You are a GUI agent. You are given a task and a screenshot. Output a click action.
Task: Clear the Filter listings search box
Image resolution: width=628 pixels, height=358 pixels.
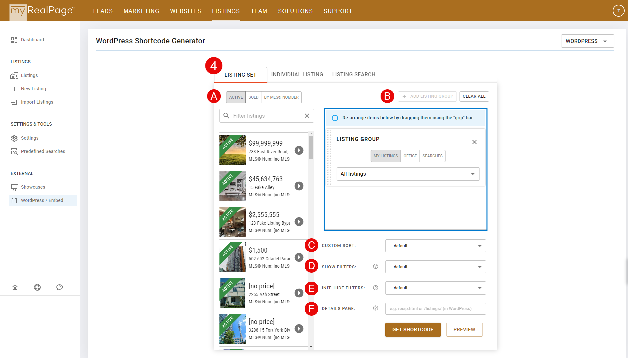pyautogui.click(x=307, y=116)
